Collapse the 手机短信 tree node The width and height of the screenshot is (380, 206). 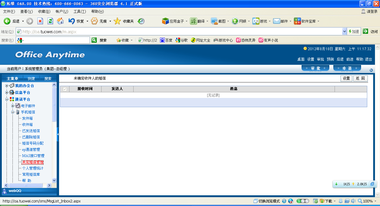(13, 112)
